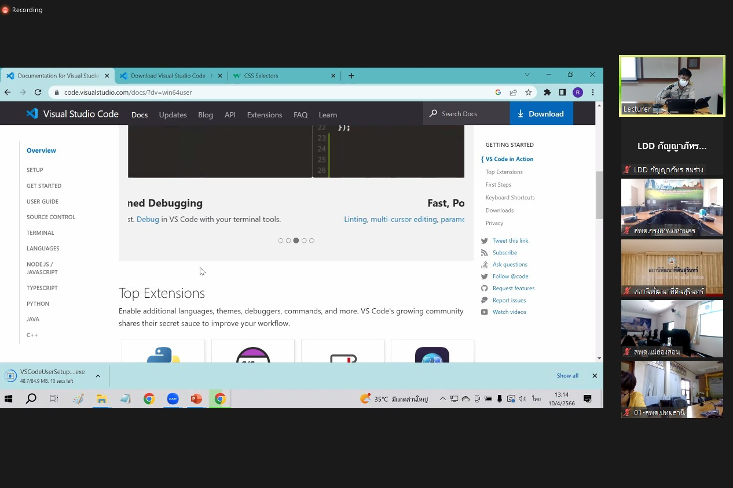Open the PYTHON docs sidebar item
Image resolution: width=733 pixels, height=488 pixels.
[38, 304]
